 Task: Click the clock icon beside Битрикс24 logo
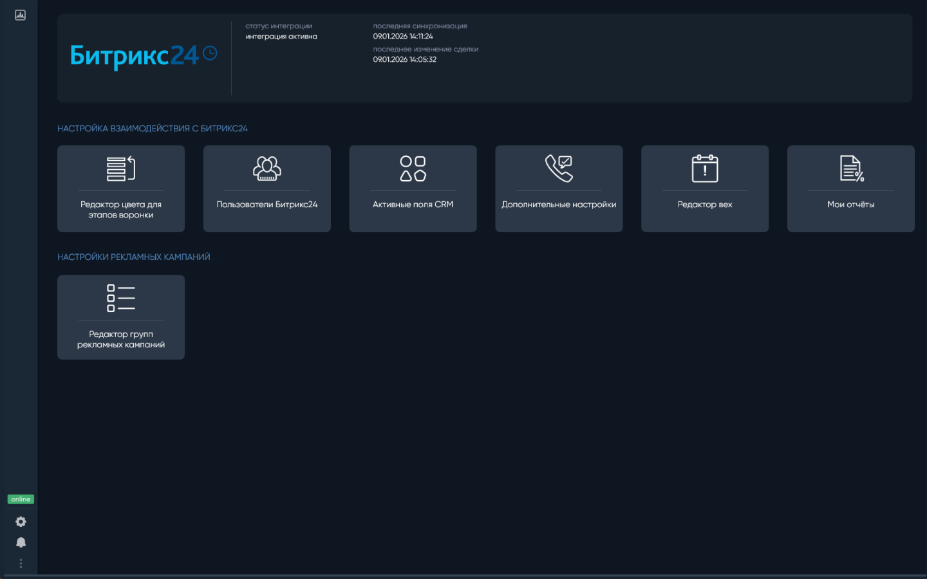[x=210, y=53]
